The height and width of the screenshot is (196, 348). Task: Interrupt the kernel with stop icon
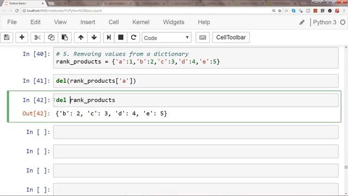point(121,38)
